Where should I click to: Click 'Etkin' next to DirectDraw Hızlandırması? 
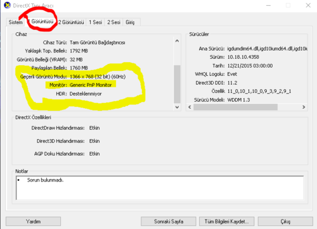[x=94, y=128]
